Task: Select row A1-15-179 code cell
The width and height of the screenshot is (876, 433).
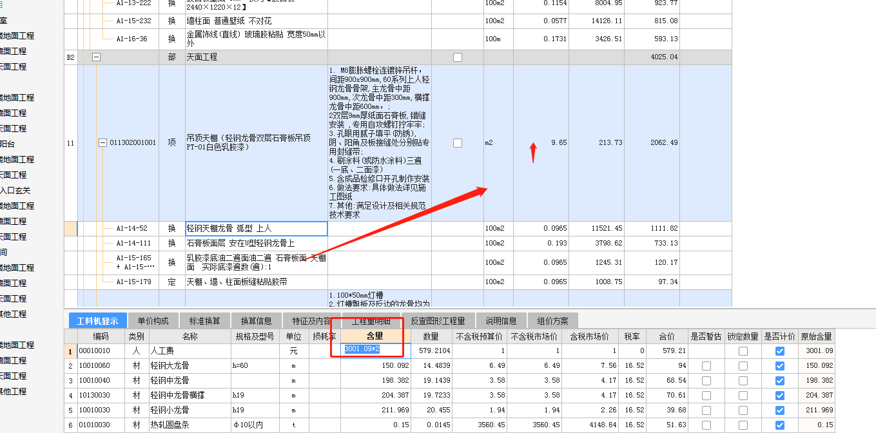Action: coord(133,282)
